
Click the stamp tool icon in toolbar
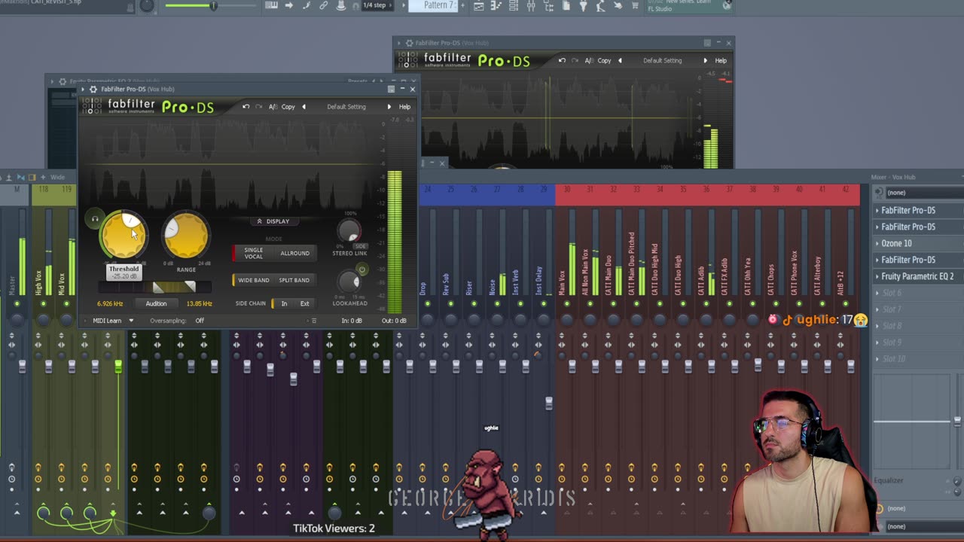click(x=341, y=5)
